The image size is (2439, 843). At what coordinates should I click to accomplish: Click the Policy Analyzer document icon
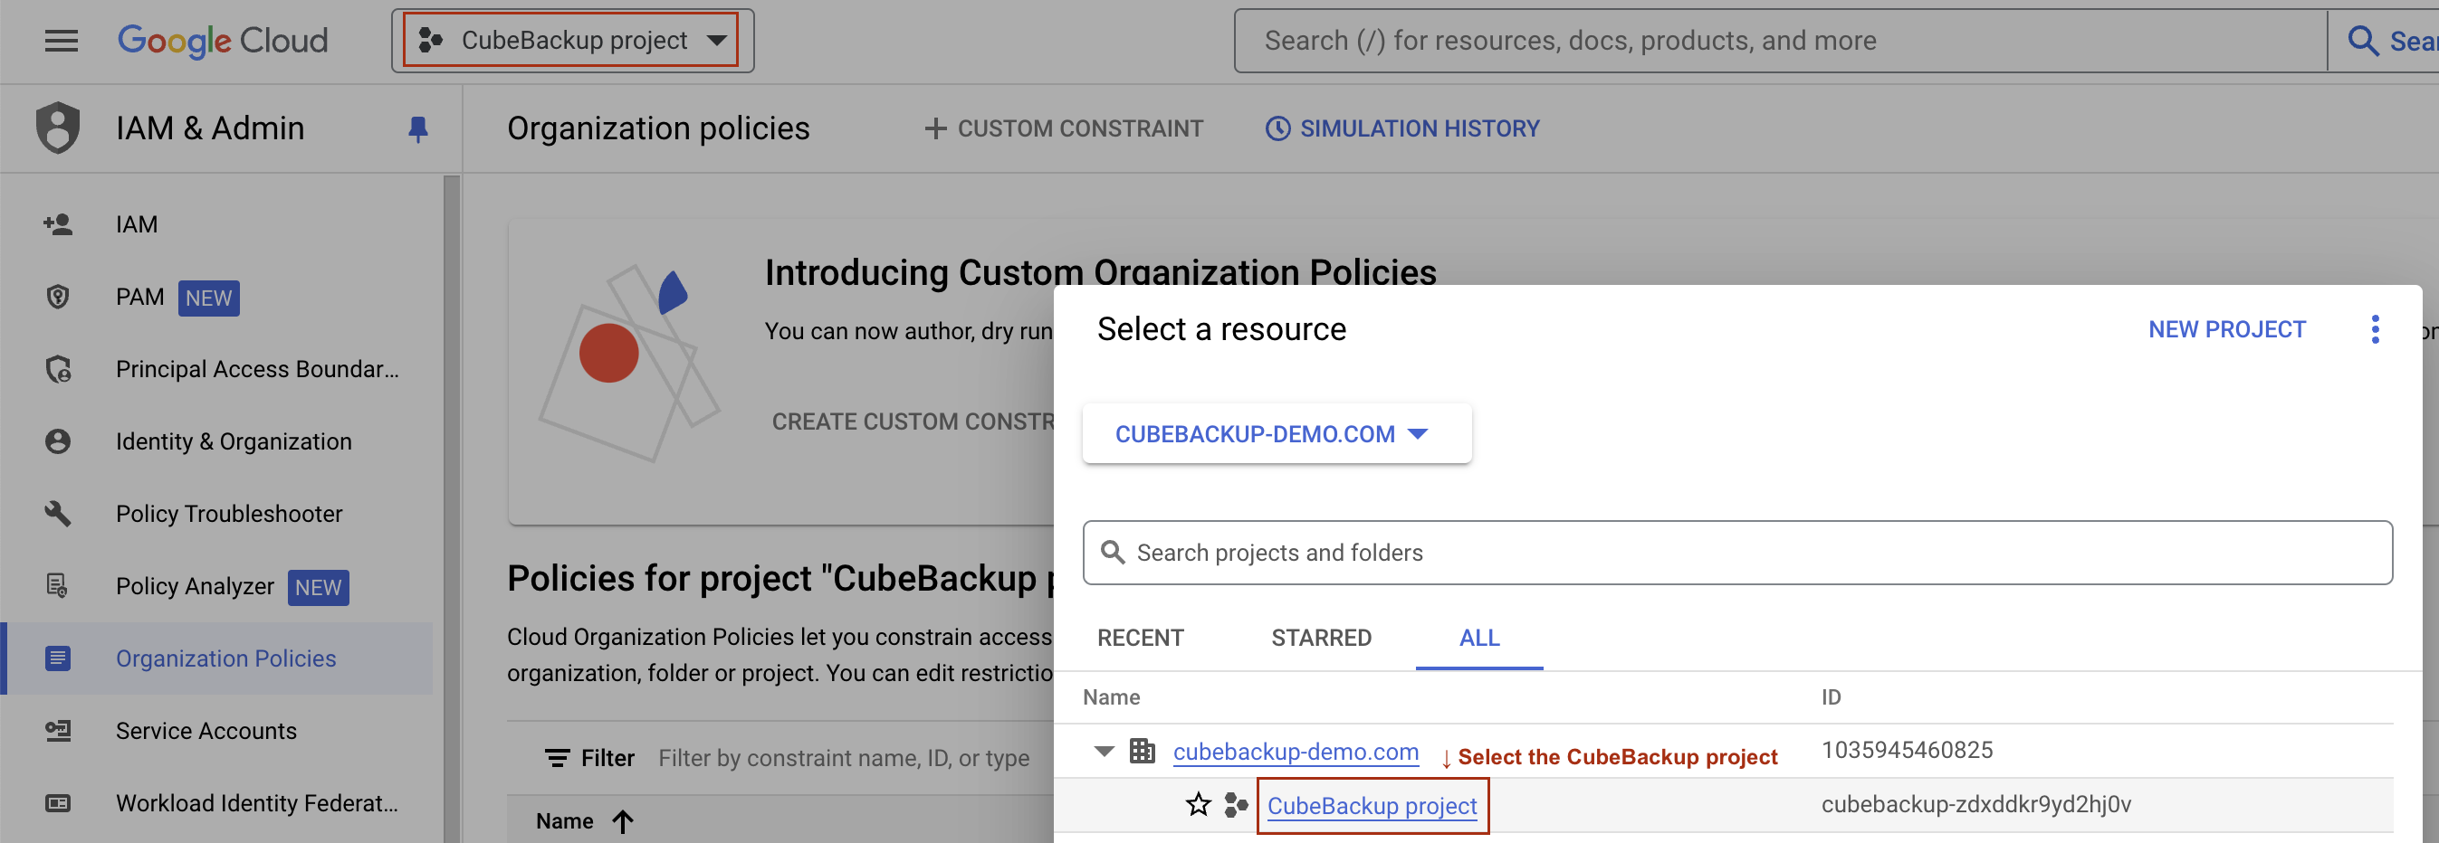(x=58, y=587)
